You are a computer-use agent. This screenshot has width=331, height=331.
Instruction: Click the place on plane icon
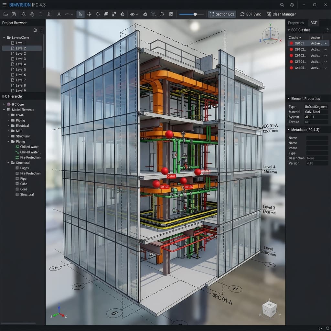(x=59, y=14)
